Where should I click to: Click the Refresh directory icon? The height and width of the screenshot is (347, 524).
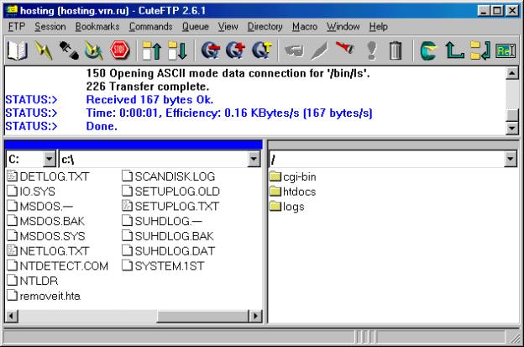(x=428, y=50)
